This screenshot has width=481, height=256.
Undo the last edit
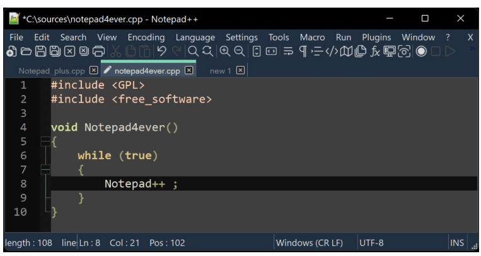161,51
